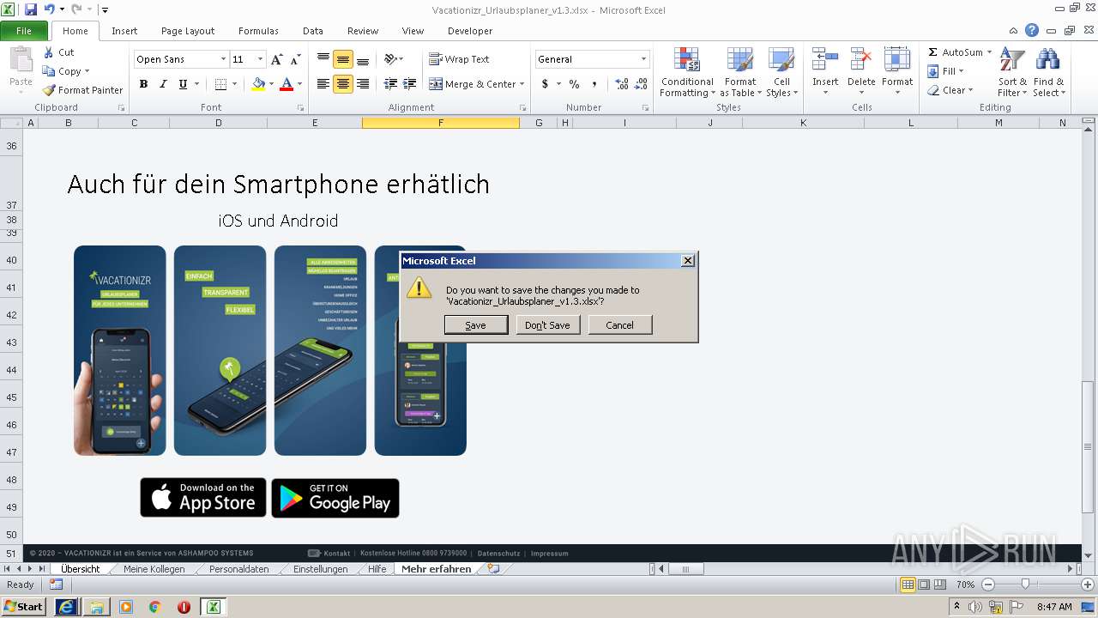Open the Übersicht sheet tab
Viewport: 1098px width, 618px height.
[81, 569]
